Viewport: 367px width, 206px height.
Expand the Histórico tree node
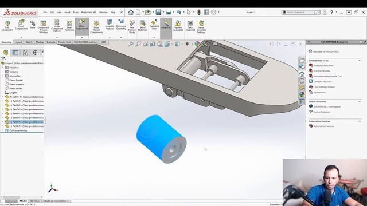pos(2,68)
